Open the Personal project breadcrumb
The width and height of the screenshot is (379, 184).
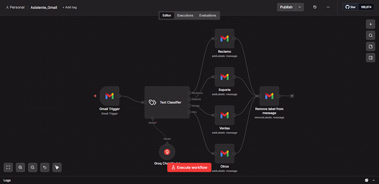pyautogui.click(x=15, y=7)
